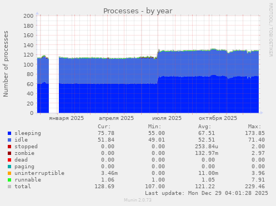The height and width of the screenshot is (206, 276).
Task: Click the 'paging' legend label
Action: coord(24,167)
